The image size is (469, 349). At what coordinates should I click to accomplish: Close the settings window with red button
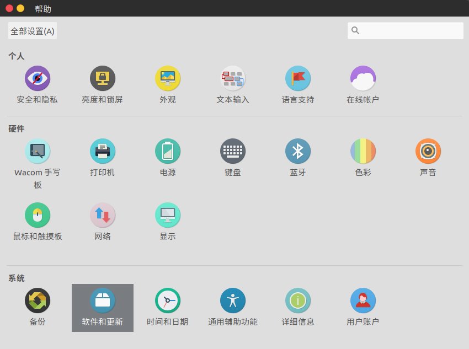[x=9, y=8]
